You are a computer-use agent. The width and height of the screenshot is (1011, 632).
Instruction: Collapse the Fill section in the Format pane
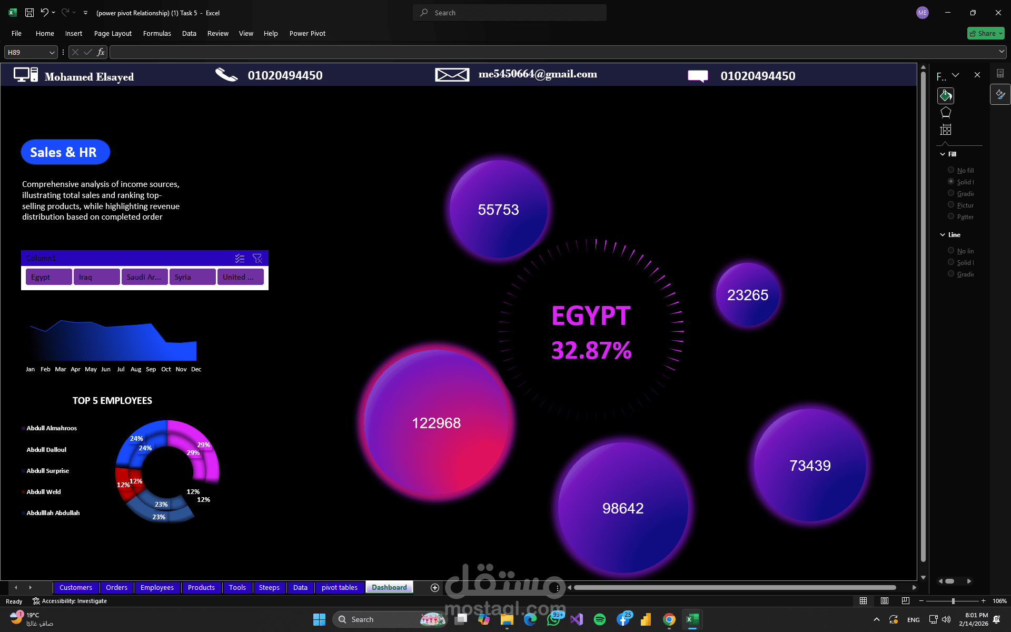click(x=943, y=154)
